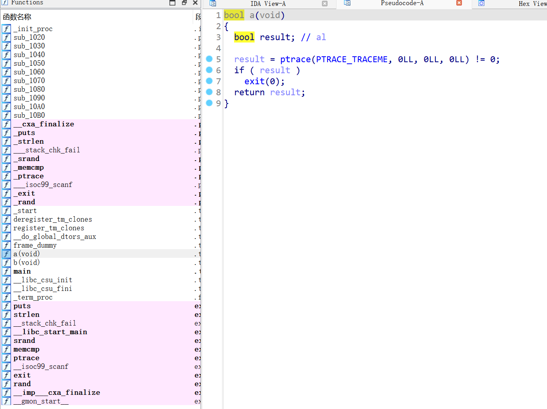
Task: Switch to the IDA View-A tab
Action: tap(268, 4)
